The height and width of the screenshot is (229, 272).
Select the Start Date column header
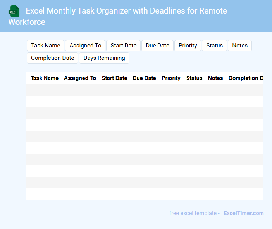point(114,78)
